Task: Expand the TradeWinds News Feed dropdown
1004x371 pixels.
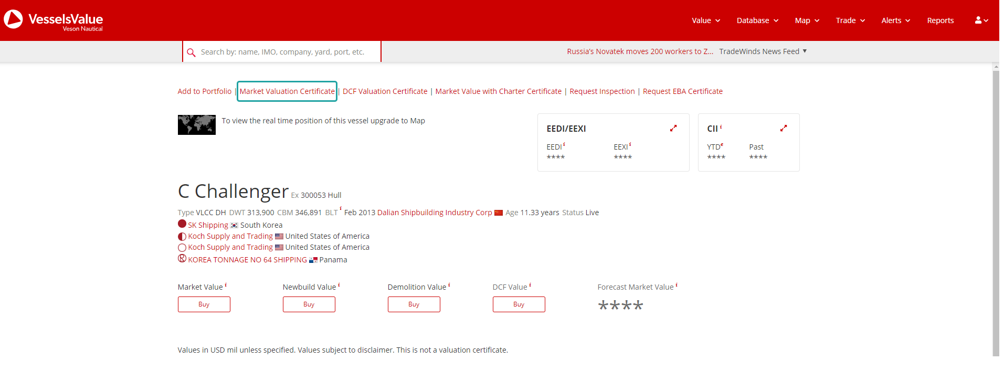Action: tap(763, 51)
